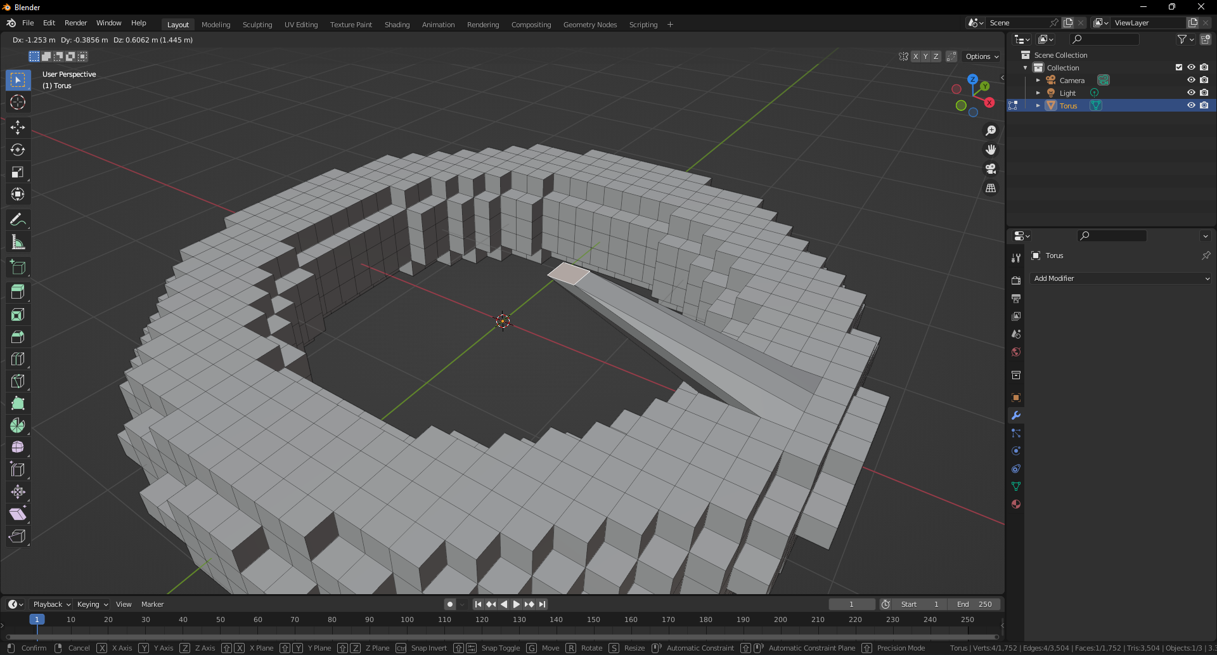Hide the Torus in viewport

click(1191, 105)
